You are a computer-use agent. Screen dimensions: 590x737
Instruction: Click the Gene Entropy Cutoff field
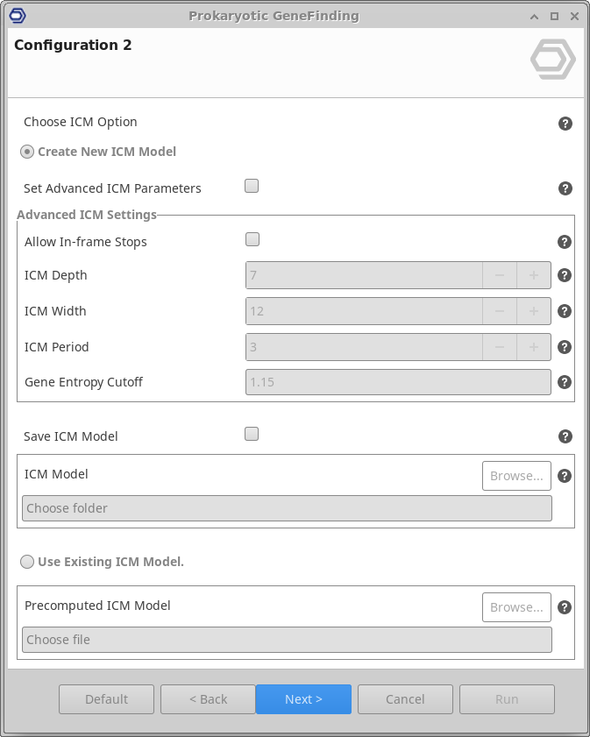(398, 382)
